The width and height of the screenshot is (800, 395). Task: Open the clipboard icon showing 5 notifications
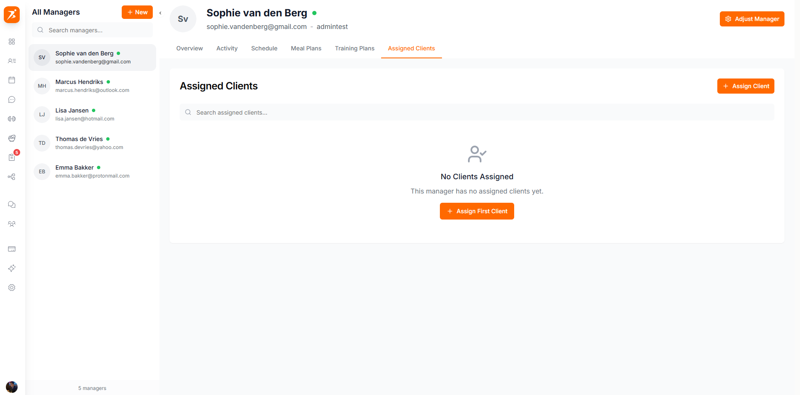click(11, 157)
